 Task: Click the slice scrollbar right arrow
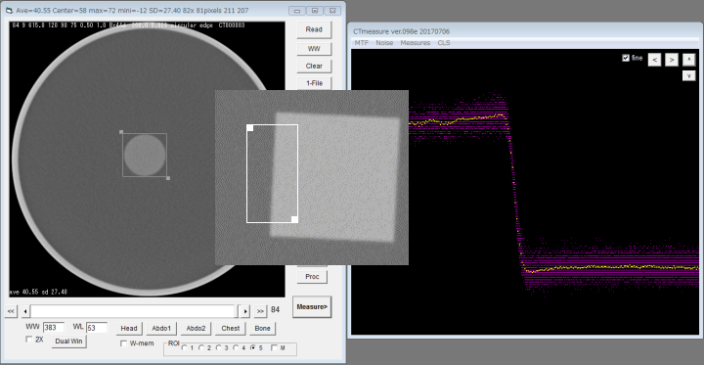pyautogui.click(x=244, y=311)
